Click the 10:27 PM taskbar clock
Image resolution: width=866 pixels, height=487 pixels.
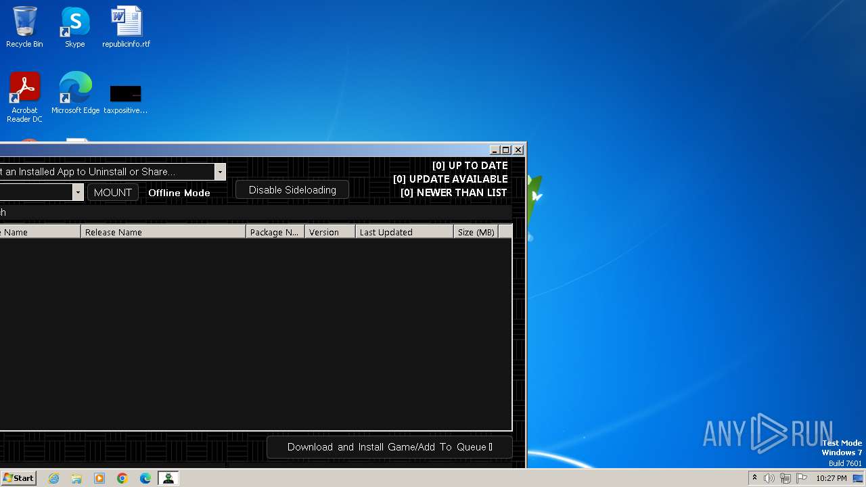click(831, 478)
